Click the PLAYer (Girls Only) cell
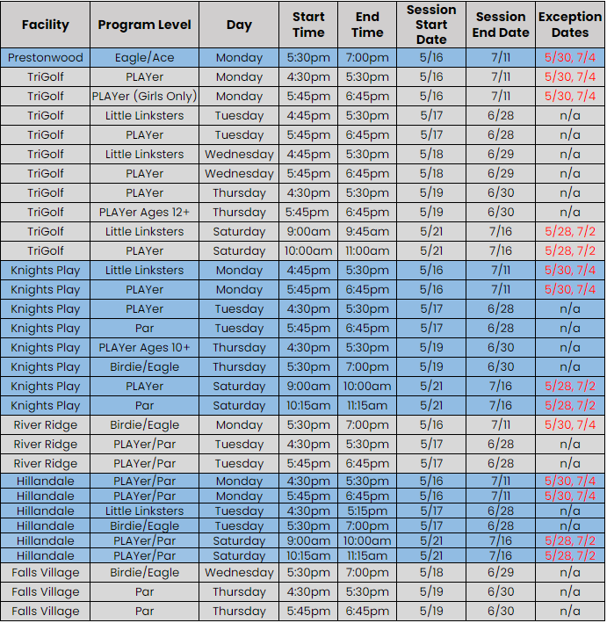This screenshot has height=623, width=607. pyautogui.click(x=144, y=97)
